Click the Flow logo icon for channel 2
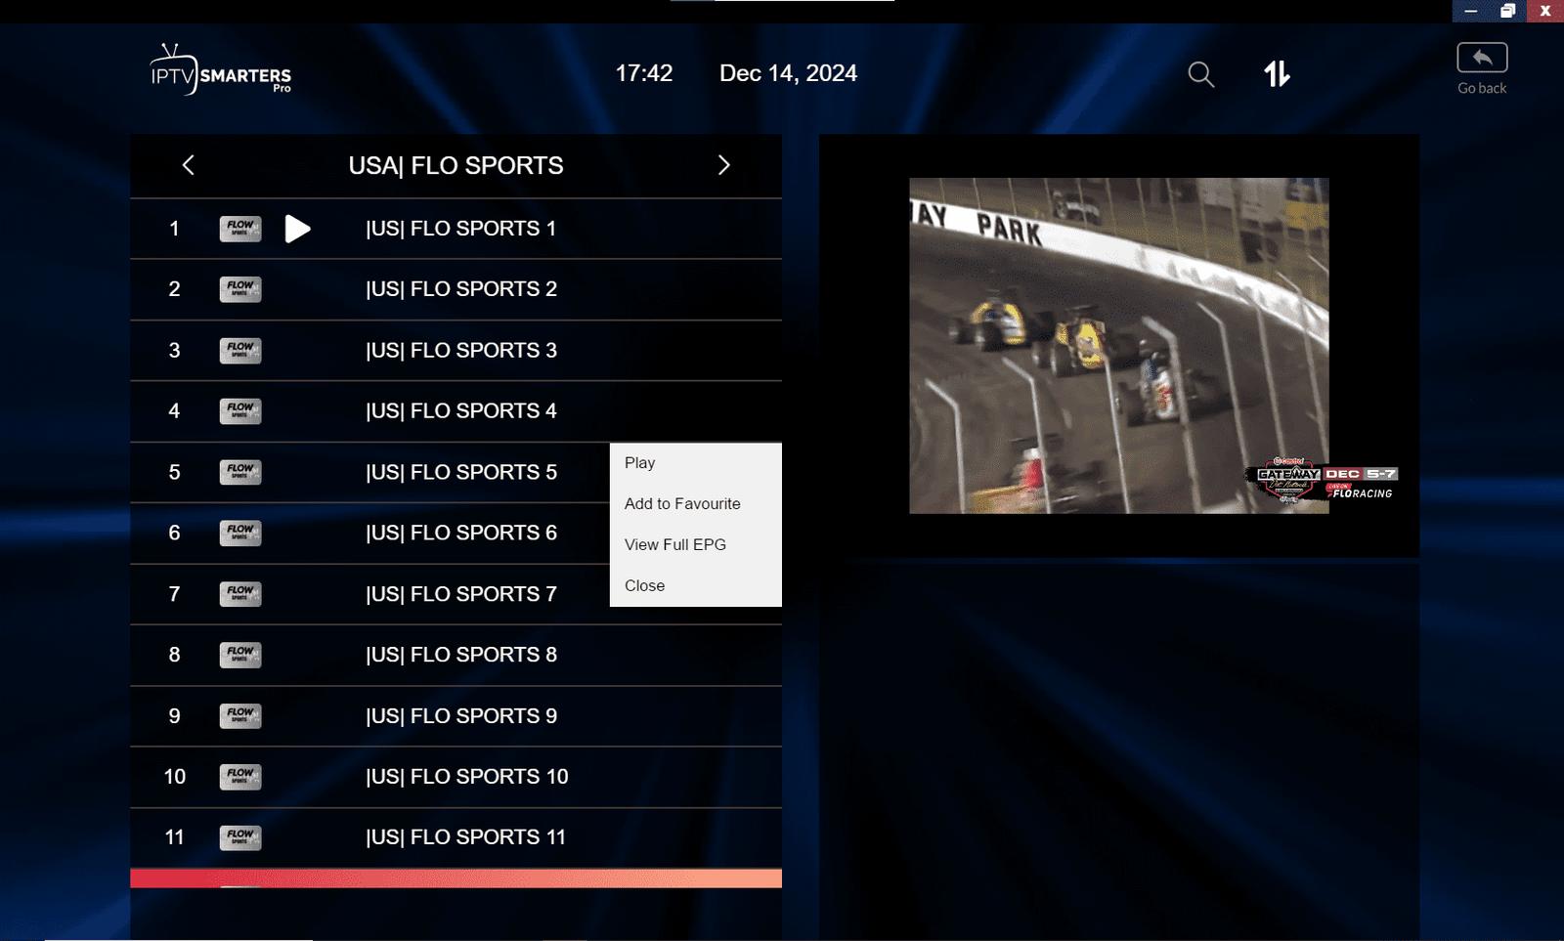 tap(240, 289)
